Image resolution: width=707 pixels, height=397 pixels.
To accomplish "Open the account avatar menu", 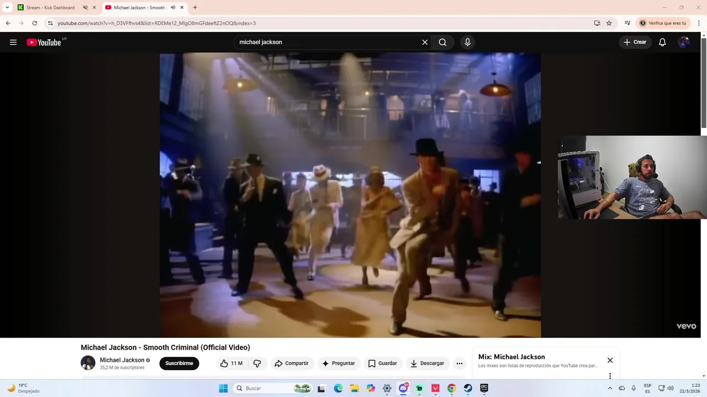I will coord(684,42).
